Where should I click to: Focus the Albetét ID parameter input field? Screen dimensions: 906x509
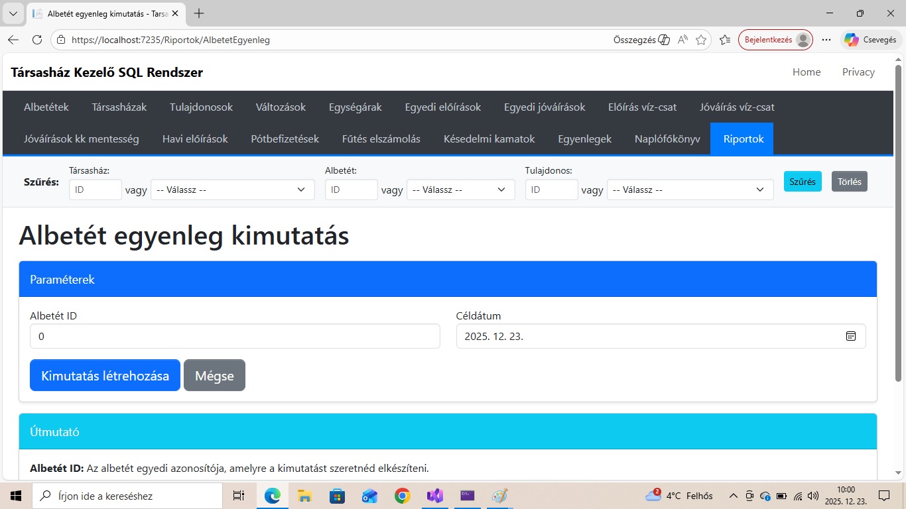click(x=235, y=336)
